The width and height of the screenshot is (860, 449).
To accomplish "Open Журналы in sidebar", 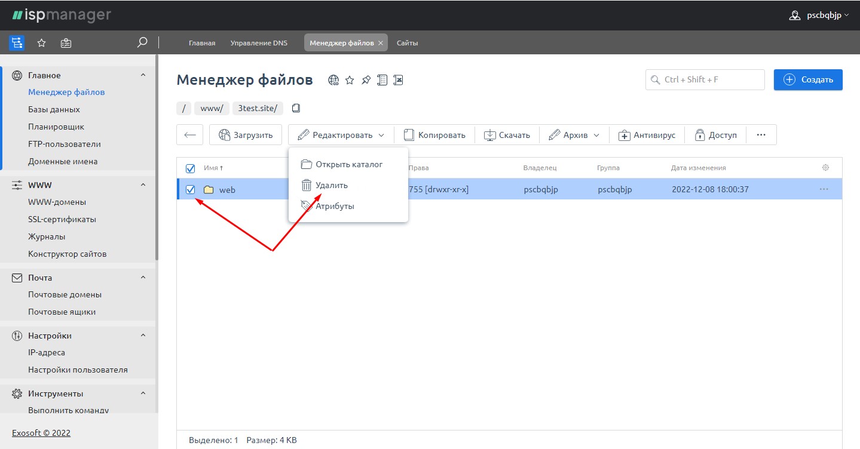I will (47, 237).
